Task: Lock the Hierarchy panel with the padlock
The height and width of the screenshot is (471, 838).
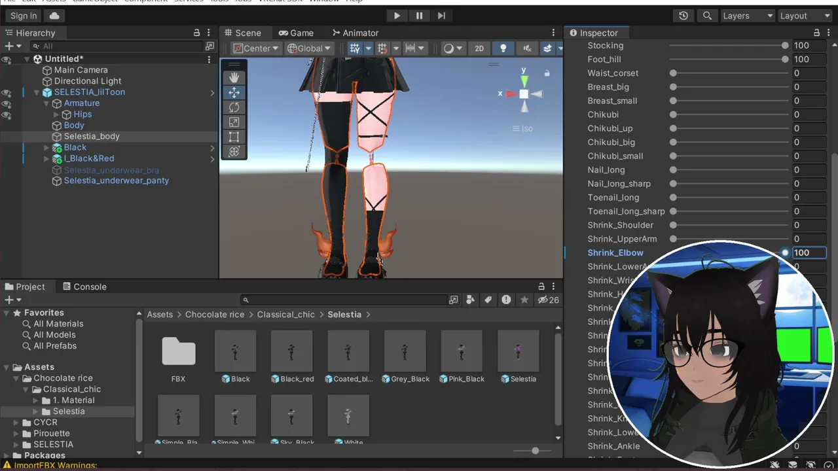Action: point(196,33)
